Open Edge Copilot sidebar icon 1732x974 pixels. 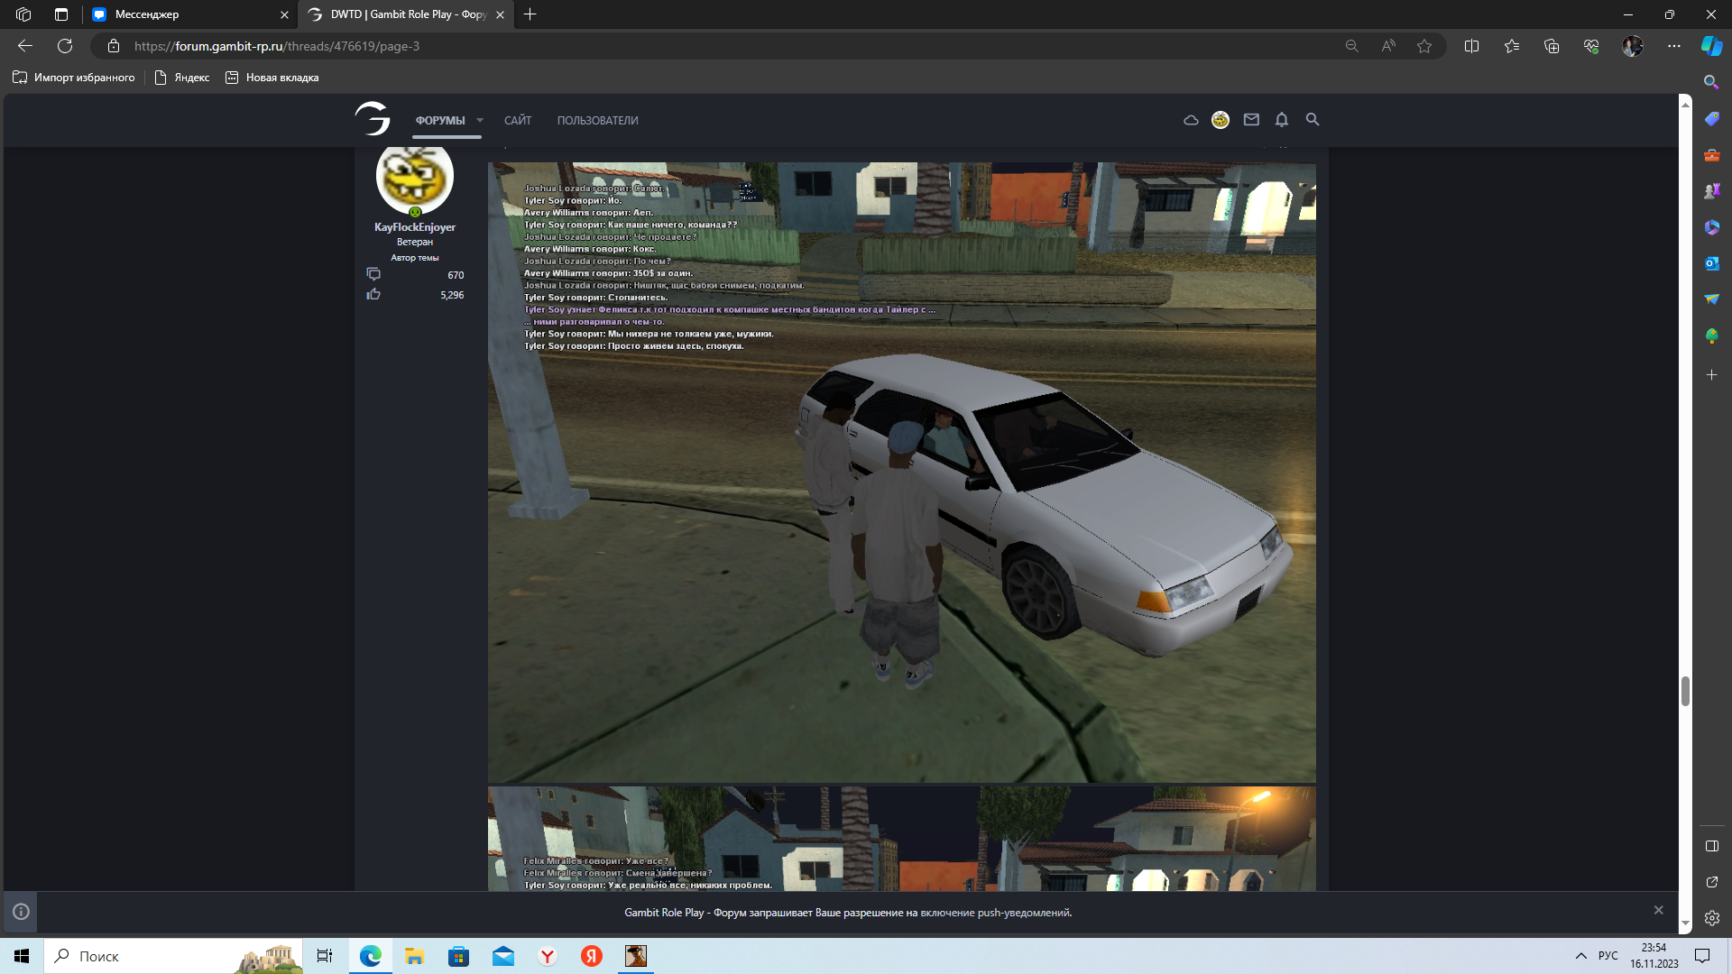point(1711,46)
